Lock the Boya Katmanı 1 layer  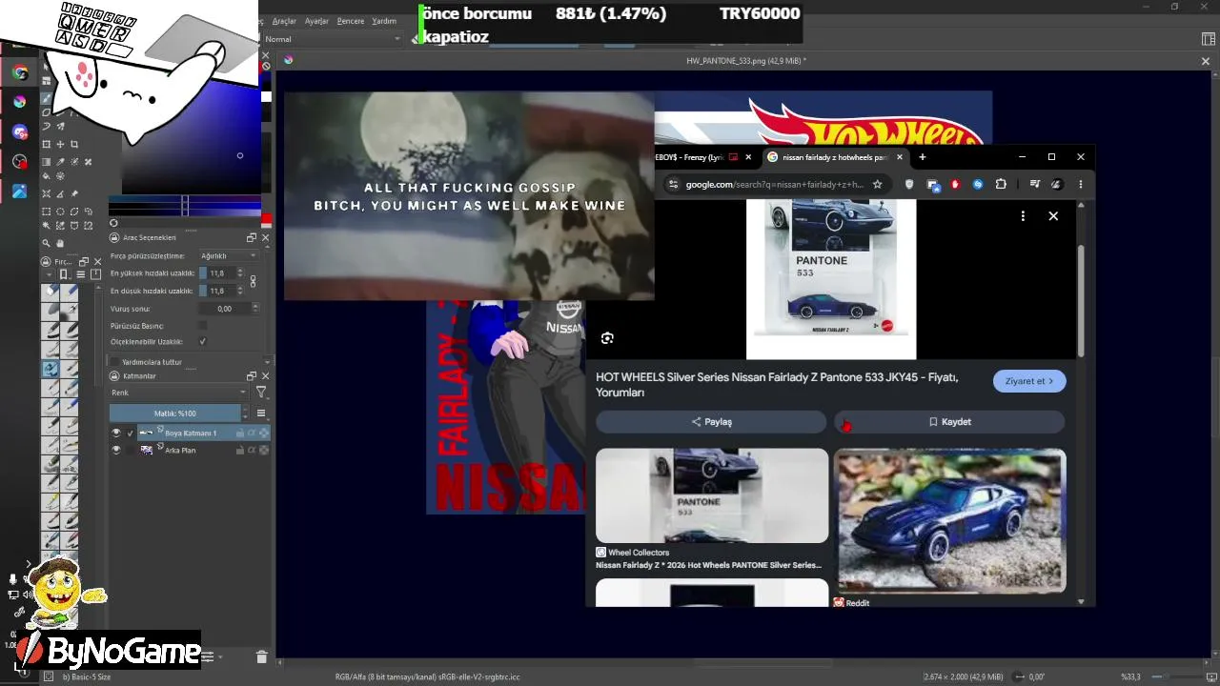point(240,433)
